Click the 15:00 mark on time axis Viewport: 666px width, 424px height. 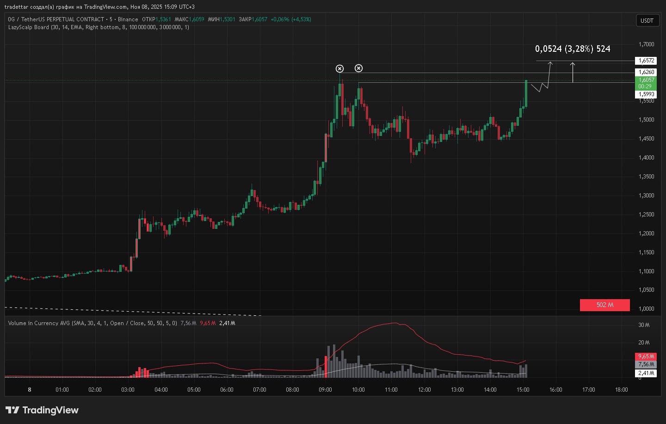tap(523, 390)
